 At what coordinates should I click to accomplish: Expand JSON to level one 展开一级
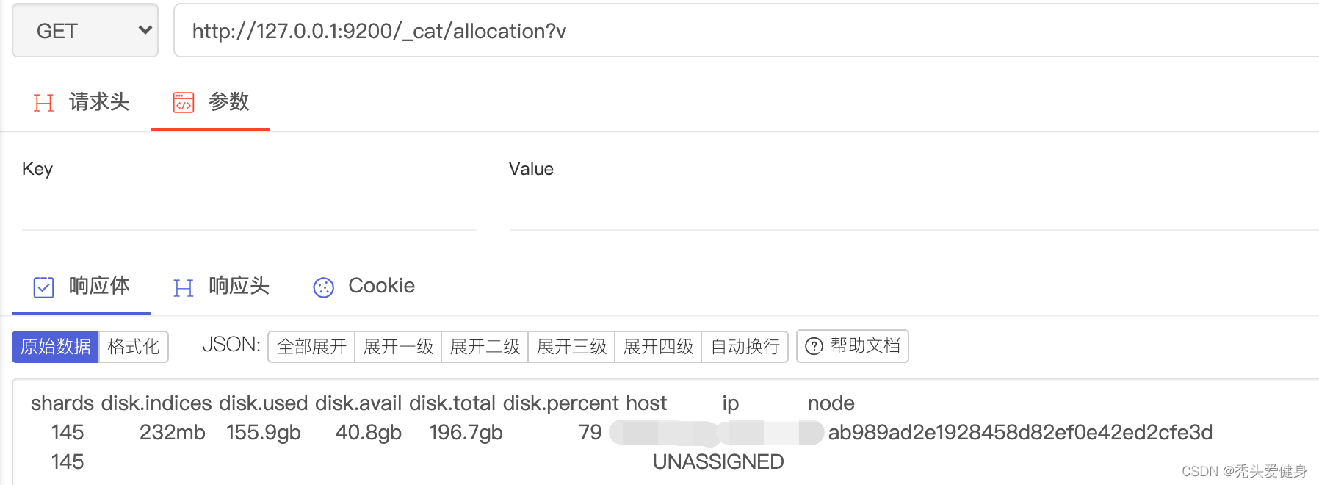398,346
